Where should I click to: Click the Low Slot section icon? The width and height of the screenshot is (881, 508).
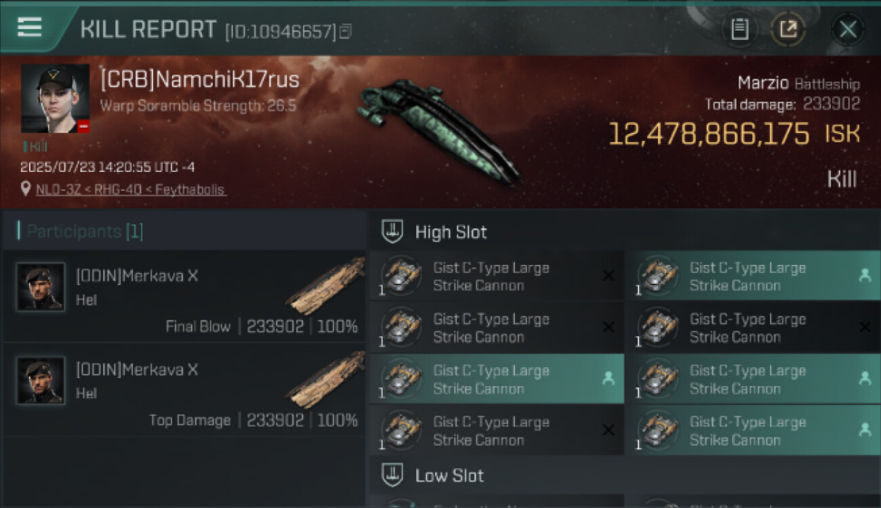click(x=392, y=475)
